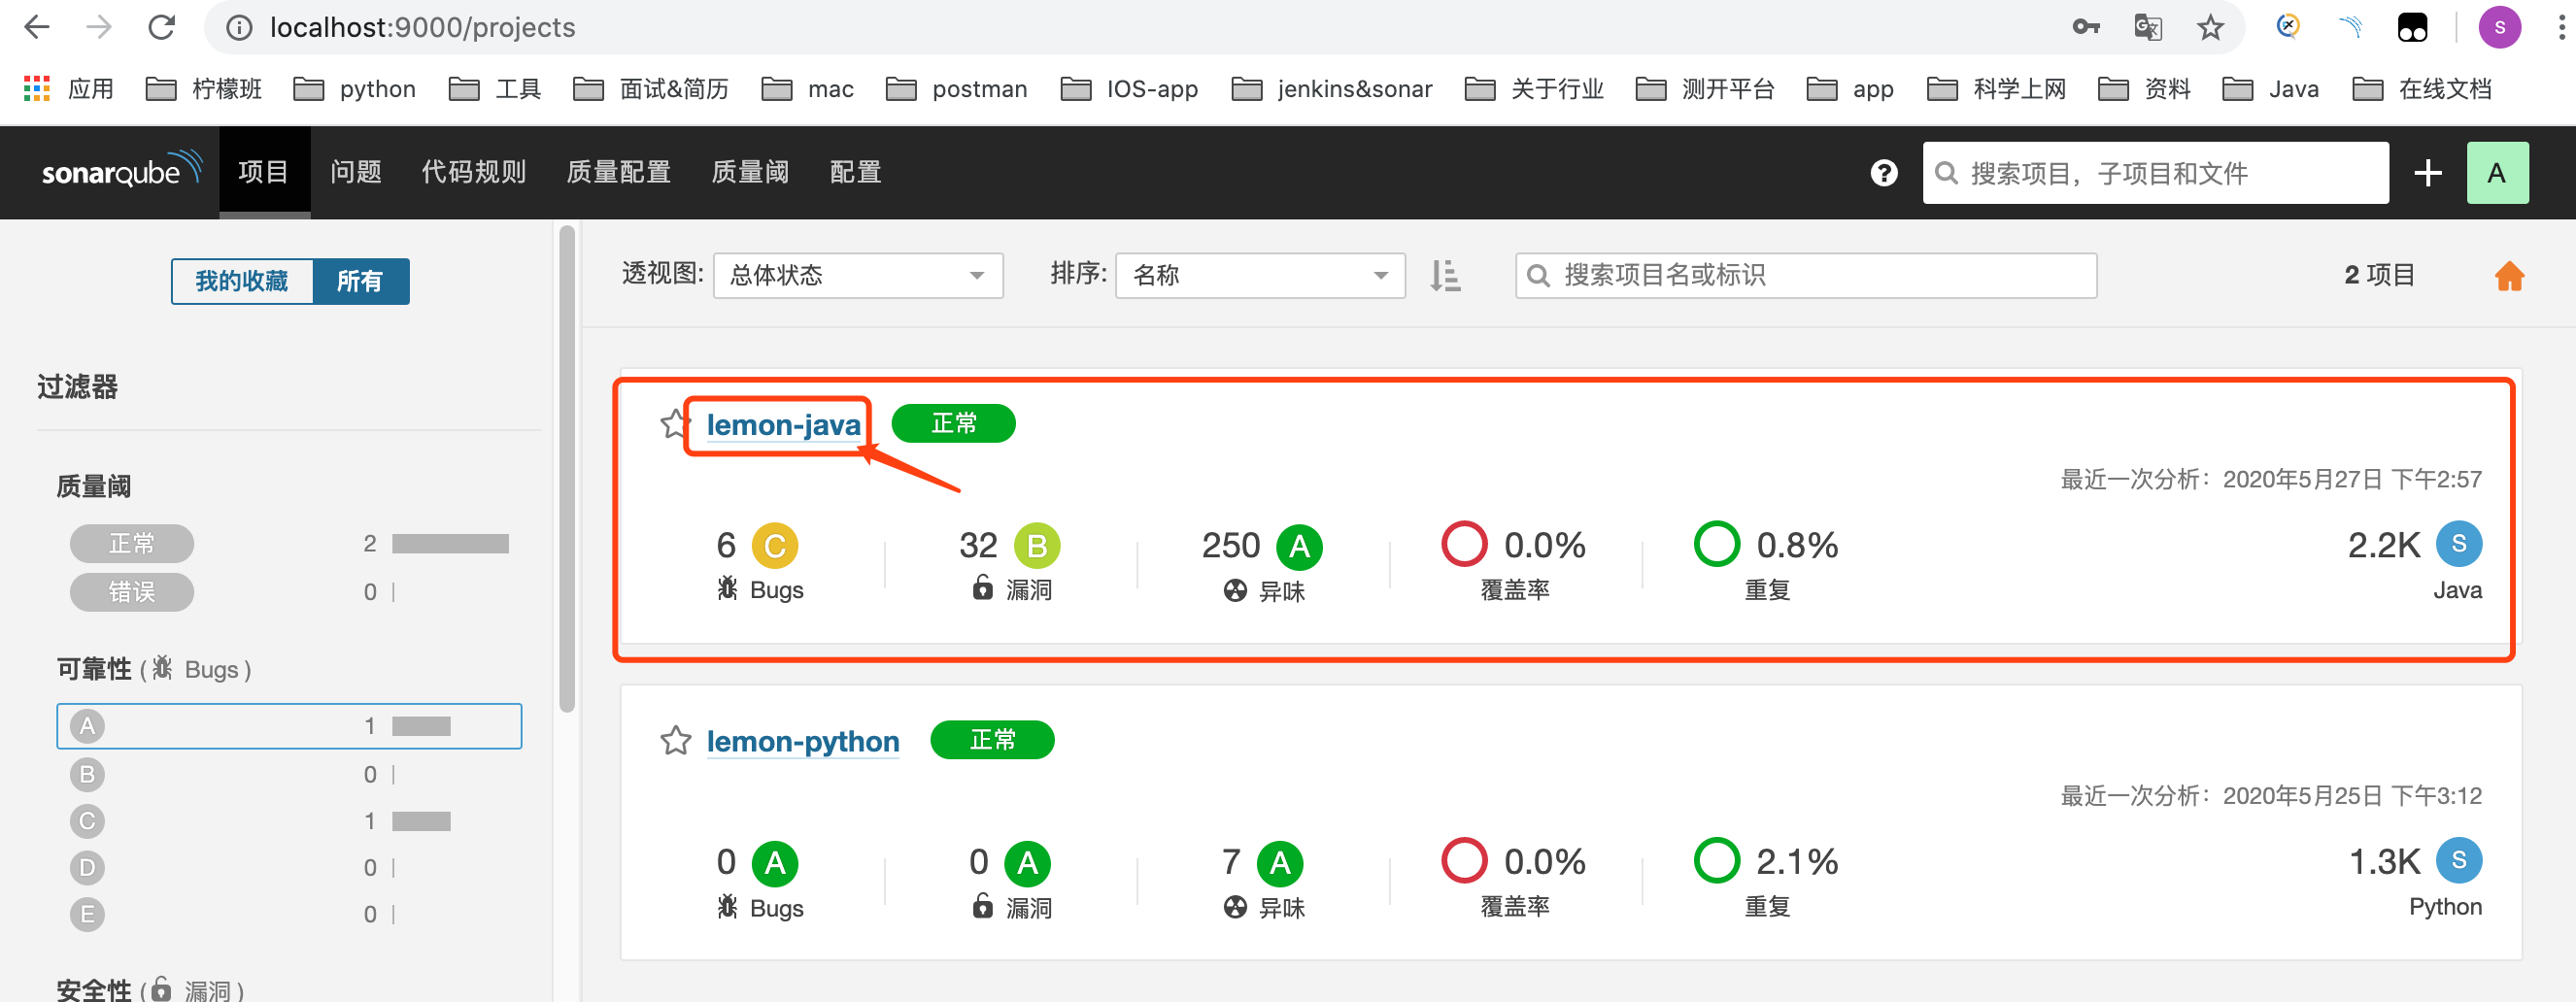Open the 问题 issues tab
The height and width of the screenshot is (1002, 2576).
coord(356,172)
